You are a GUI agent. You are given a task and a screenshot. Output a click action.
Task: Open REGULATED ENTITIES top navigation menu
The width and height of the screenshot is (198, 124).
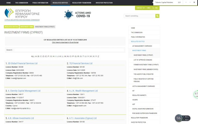pos(60,3)
